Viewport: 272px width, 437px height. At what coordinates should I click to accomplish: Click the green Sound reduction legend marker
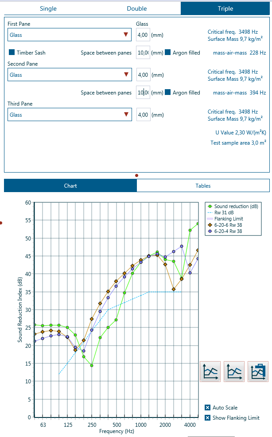click(x=210, y=206)
